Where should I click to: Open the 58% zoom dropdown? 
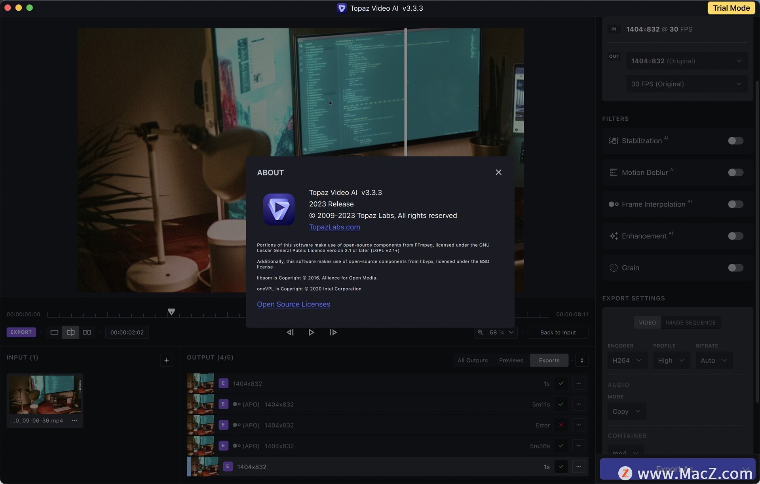501,332
